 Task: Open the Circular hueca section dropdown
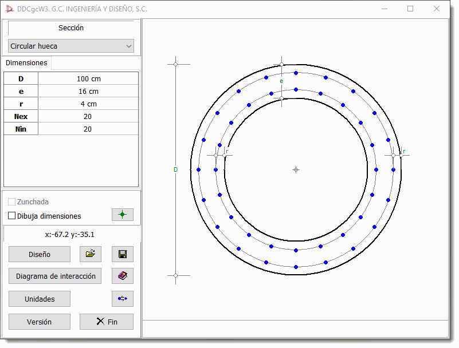71,46
